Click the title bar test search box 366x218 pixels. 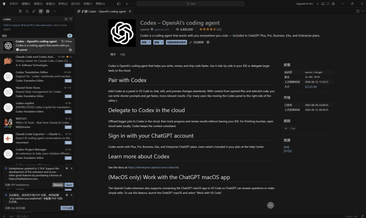191,4
